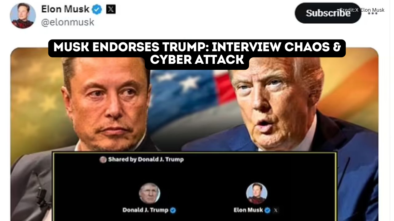Screen dimensions: 394x221
Task: Click verified badge beside lower Elon Musk label
Action: (267, 210)
